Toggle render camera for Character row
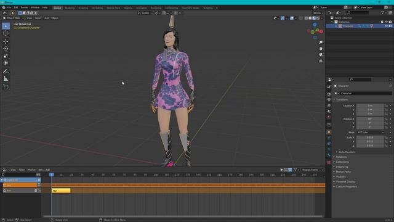 (x=390, y=26)
